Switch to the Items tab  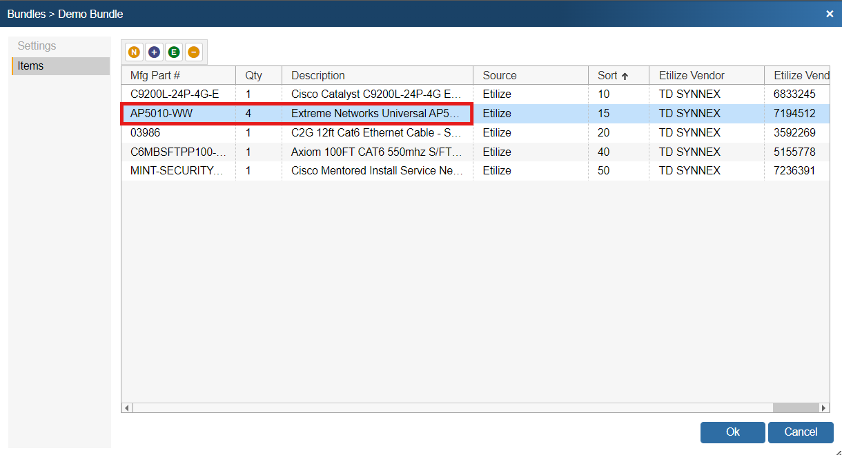pyautogui.click(x=31, y=66)
